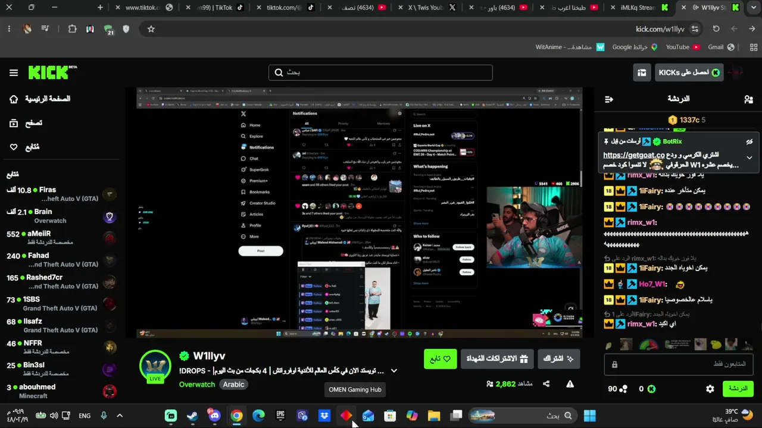The image size is (762, 428).
Task: Click the Get KICKs button
Action: pos(689,73)
